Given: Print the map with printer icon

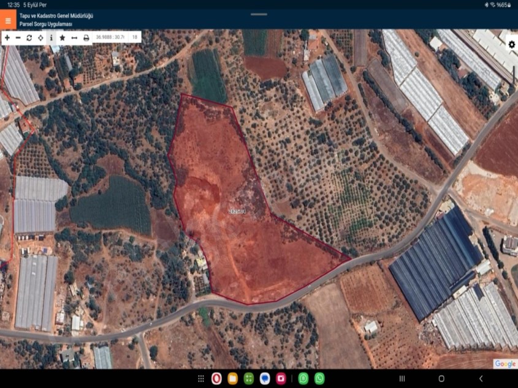Looking at the screenshot, I should click(86, 37).
